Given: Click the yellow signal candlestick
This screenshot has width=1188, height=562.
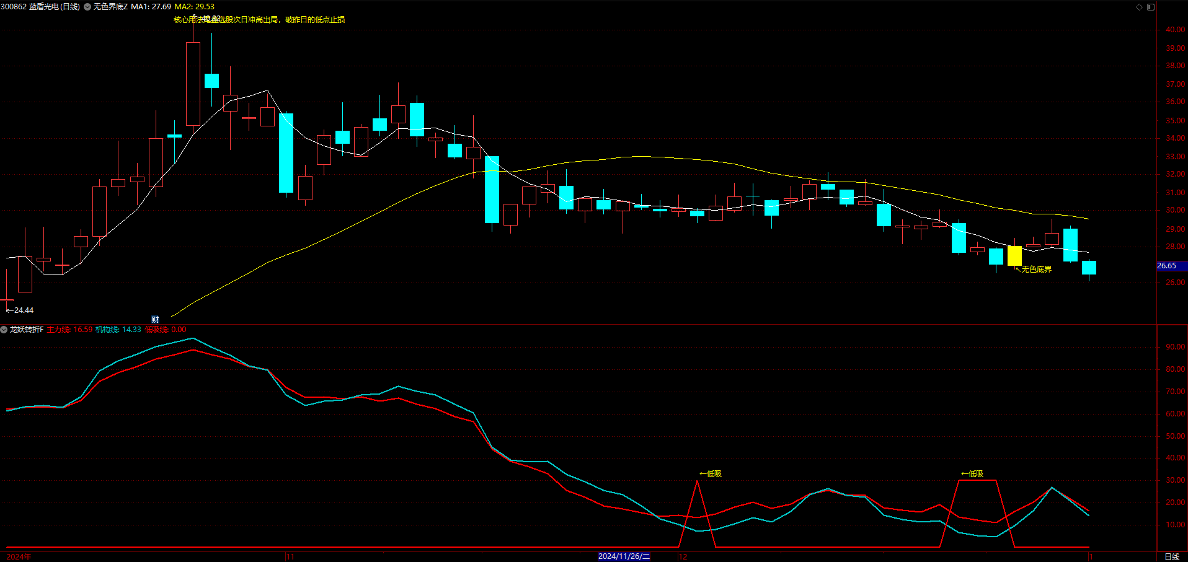Looking at the screenshot, I should pos(1014,256).
